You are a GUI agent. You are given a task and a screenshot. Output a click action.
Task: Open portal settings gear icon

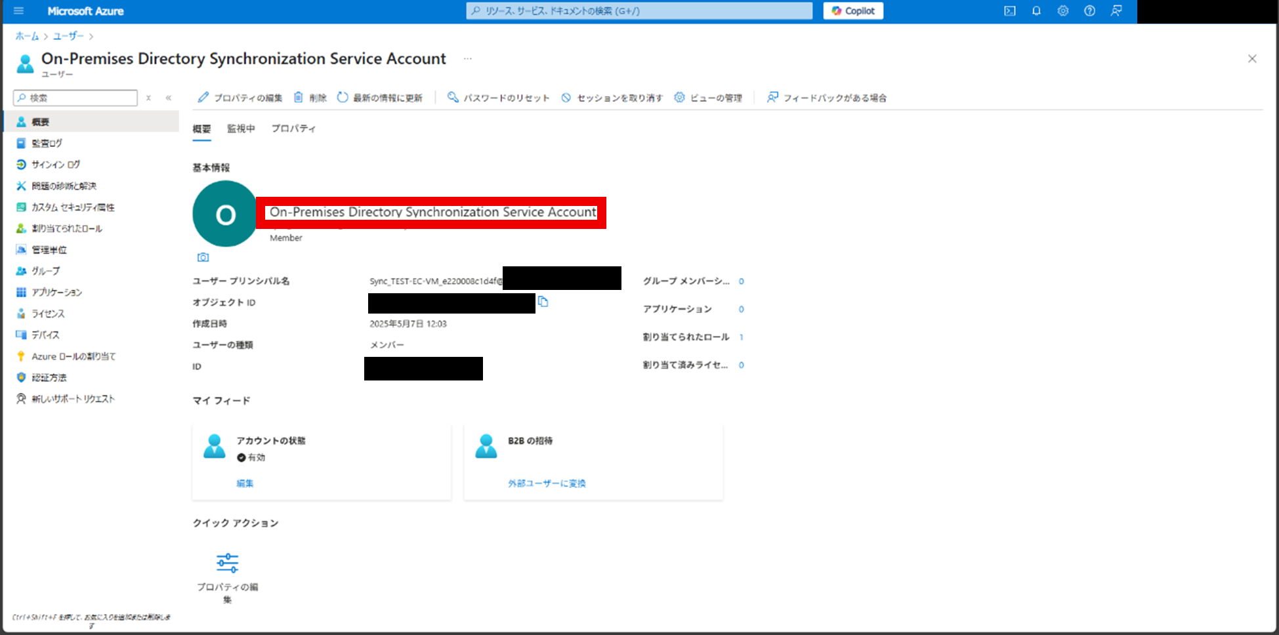pos(1063,10)
